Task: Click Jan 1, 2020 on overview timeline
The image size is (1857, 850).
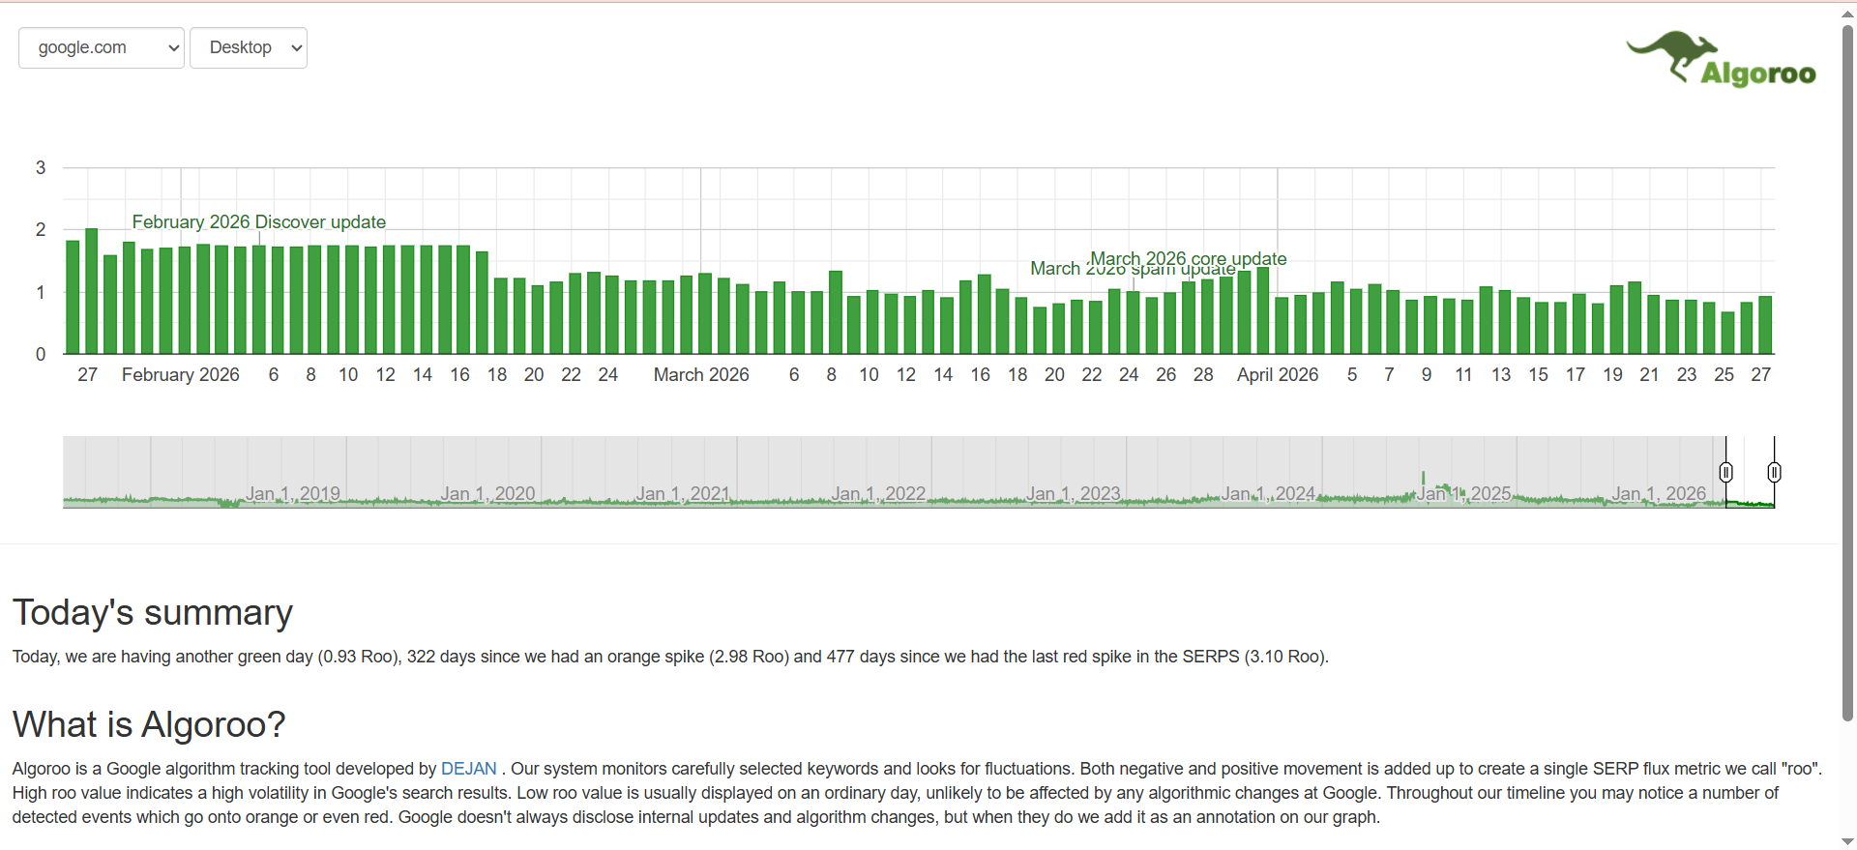Action: click(x=487, y=493)
